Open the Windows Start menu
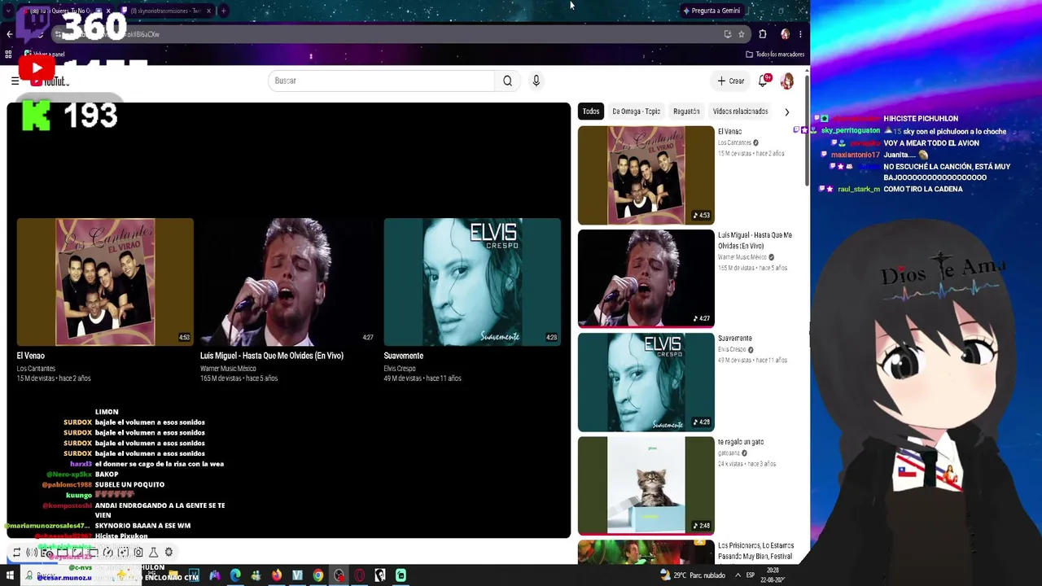1042x586 pixels. [11, 576]
